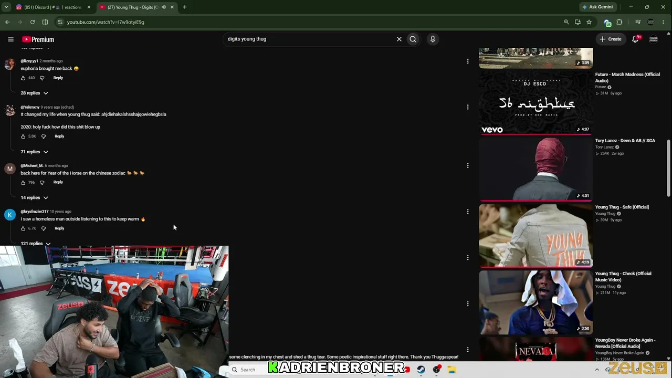Open Chrome media controls icon
672x378 pixels.
click(x=638, y=22)
